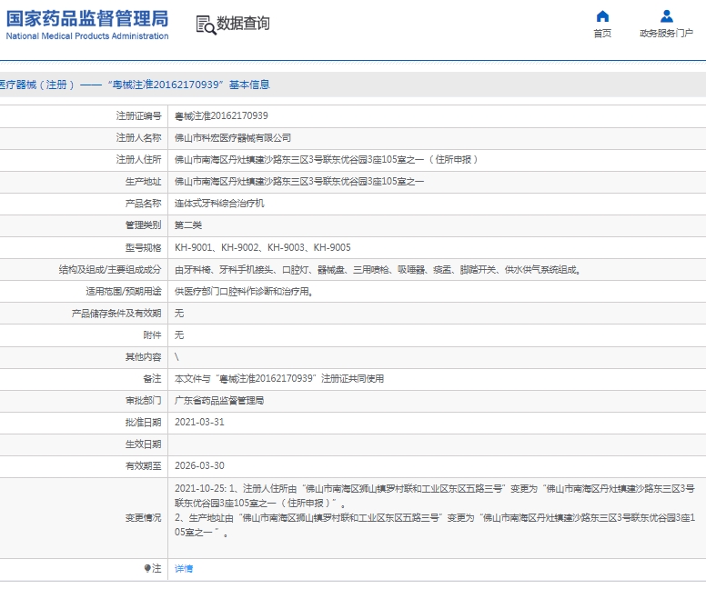Click the 审批部门 field label
Viewport: 706px width, 589px height.
[x=143, y=401]
